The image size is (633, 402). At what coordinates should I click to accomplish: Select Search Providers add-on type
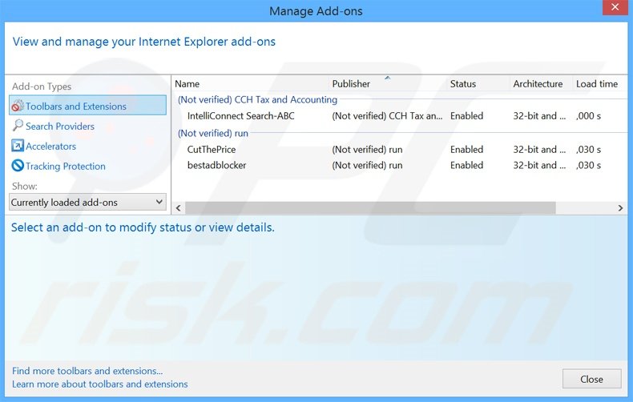tap(60, 127)
